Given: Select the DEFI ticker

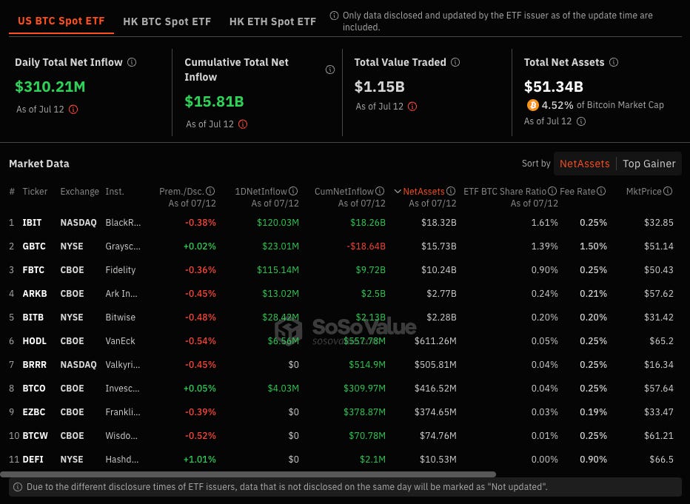Looking at the screenshot, I should click(33, 460).
